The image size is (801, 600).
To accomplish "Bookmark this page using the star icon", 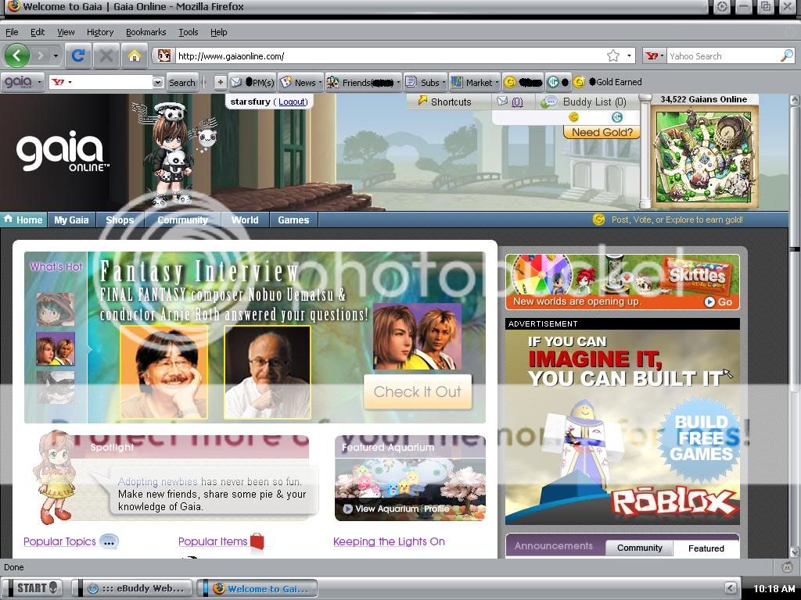I will (x=613, y=56).
